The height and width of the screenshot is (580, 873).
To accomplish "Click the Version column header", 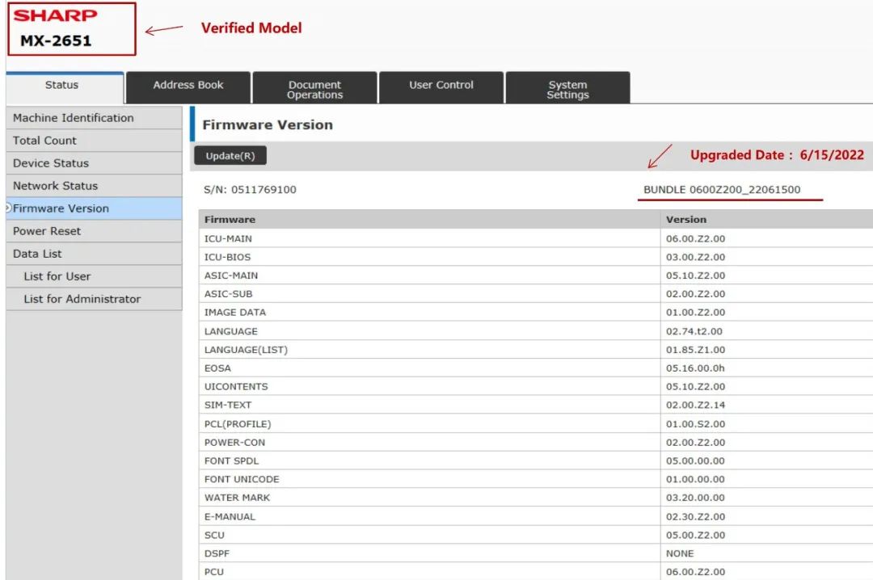I will pyautogui.click(x=685, y=220).
